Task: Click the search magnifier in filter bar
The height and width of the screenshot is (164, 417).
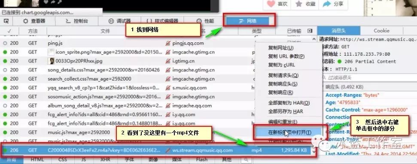Action: pyautogui.click(x=246, y=160)
